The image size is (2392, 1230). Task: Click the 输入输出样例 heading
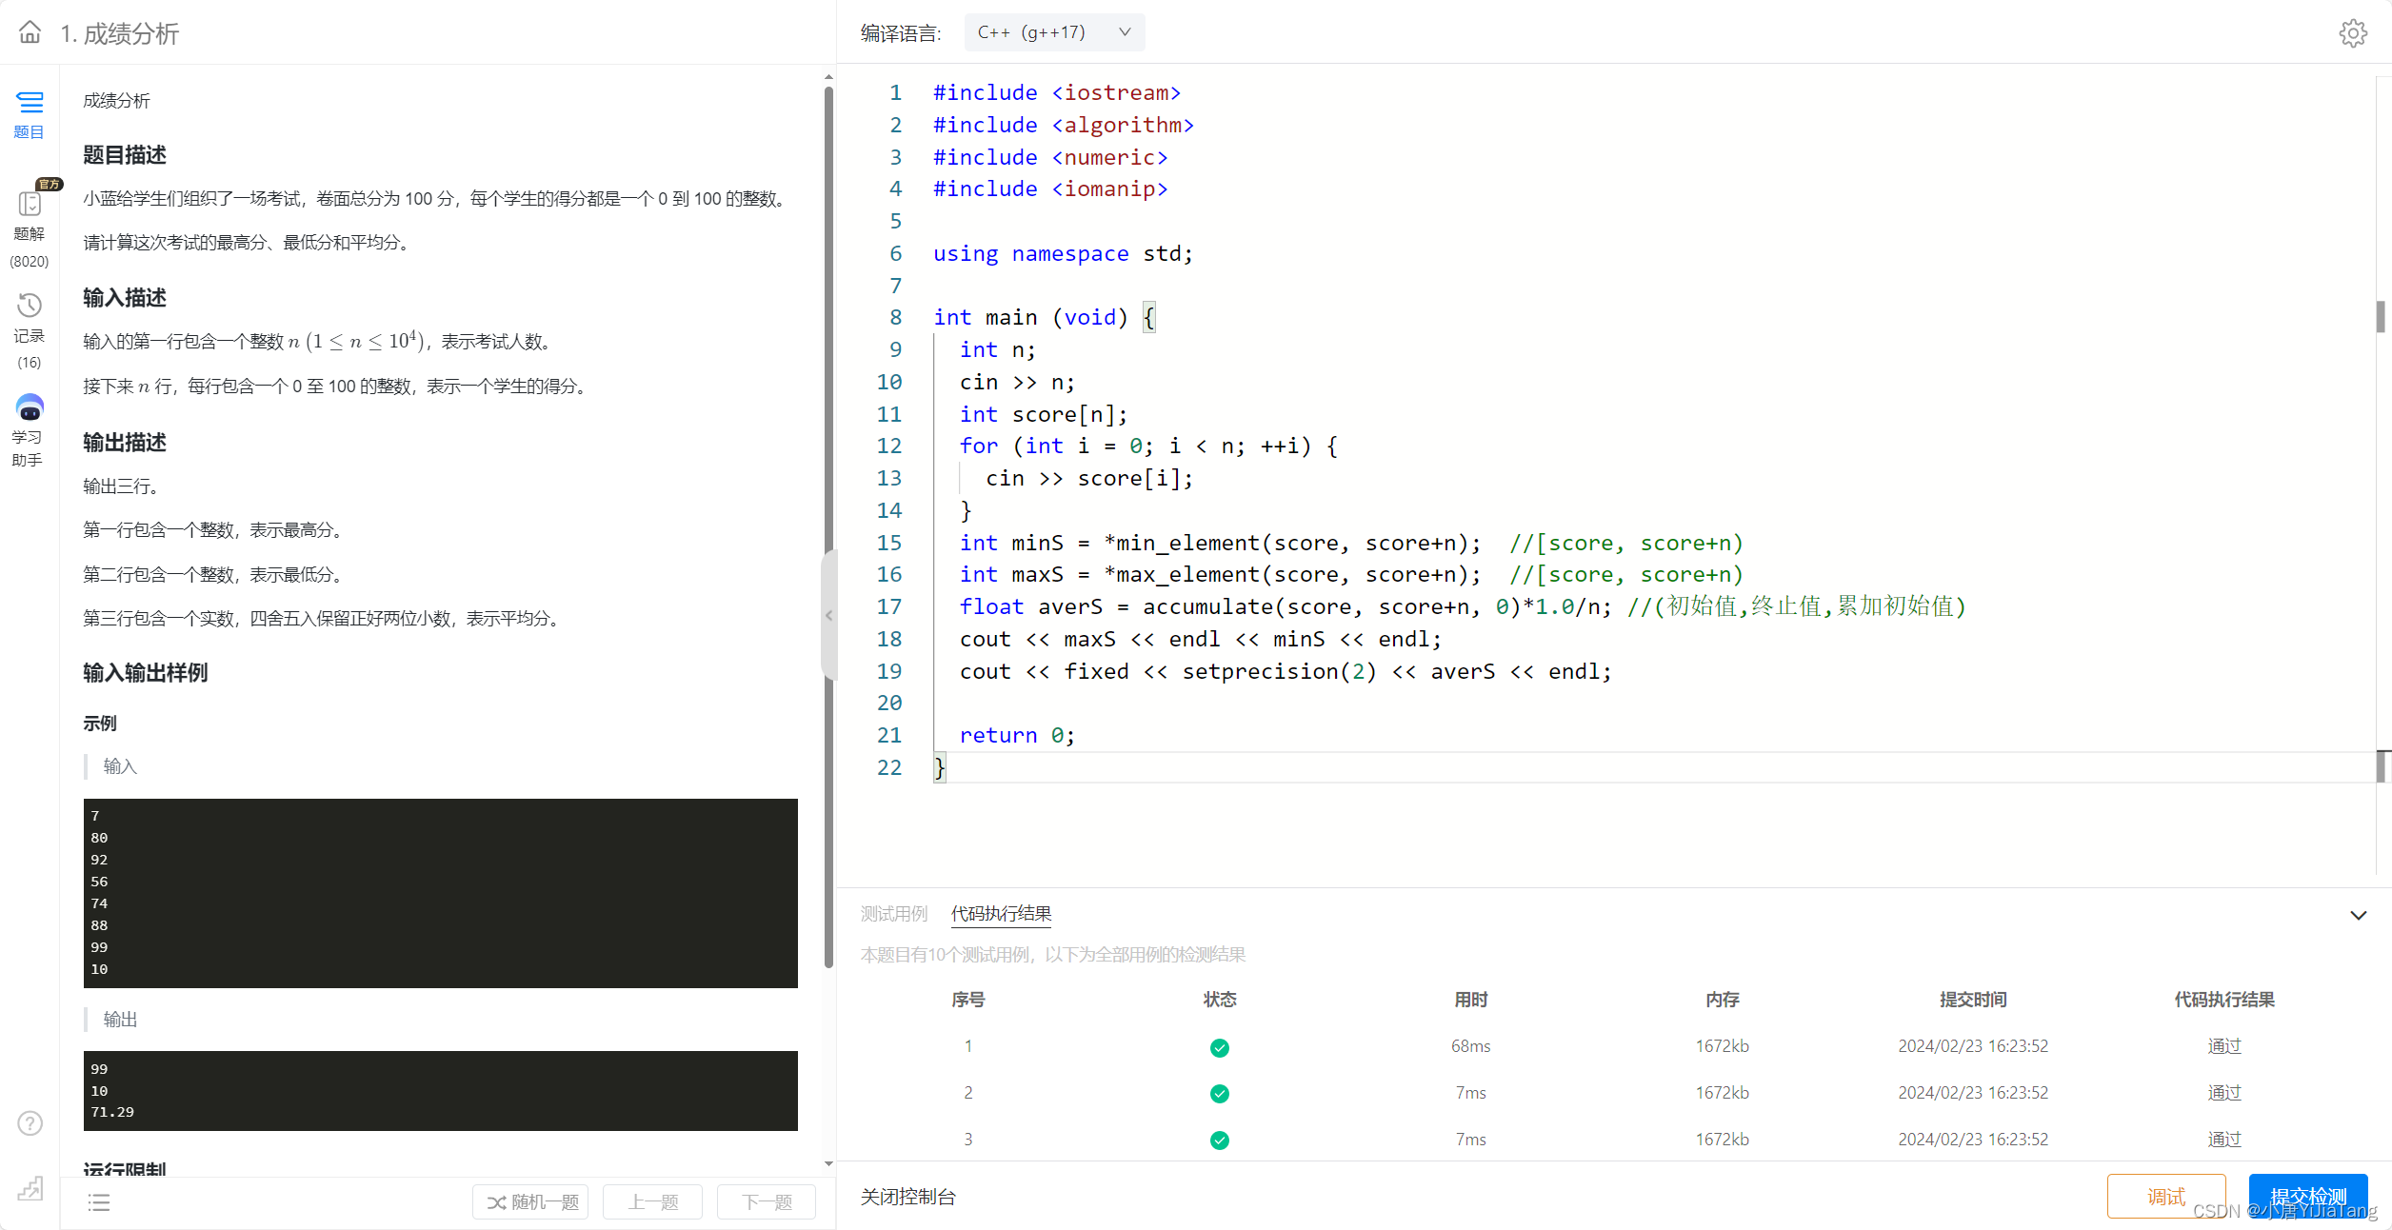(x=145, y=673)
